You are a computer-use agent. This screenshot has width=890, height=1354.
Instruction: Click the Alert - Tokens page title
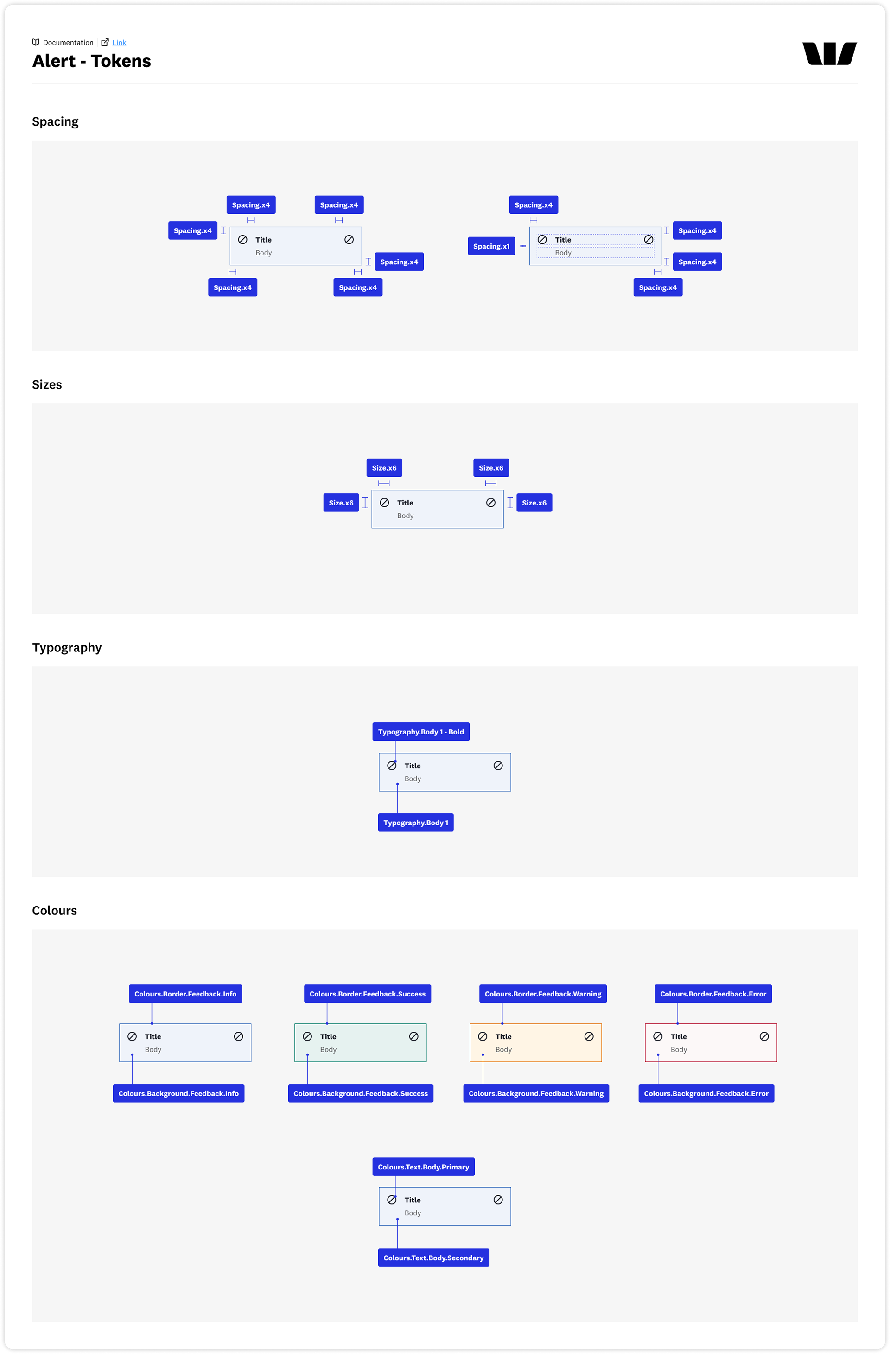[92, 61]
